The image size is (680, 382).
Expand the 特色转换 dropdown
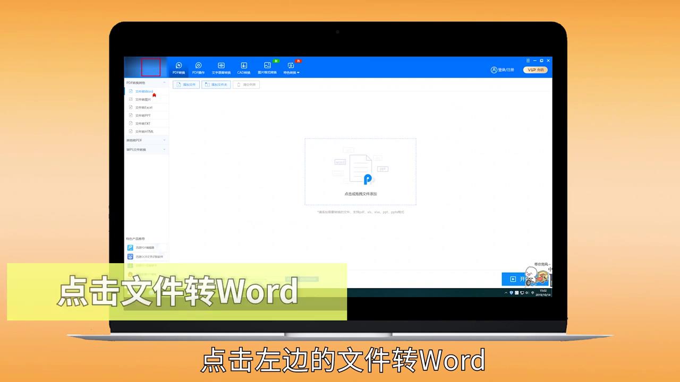click(291, 68)
